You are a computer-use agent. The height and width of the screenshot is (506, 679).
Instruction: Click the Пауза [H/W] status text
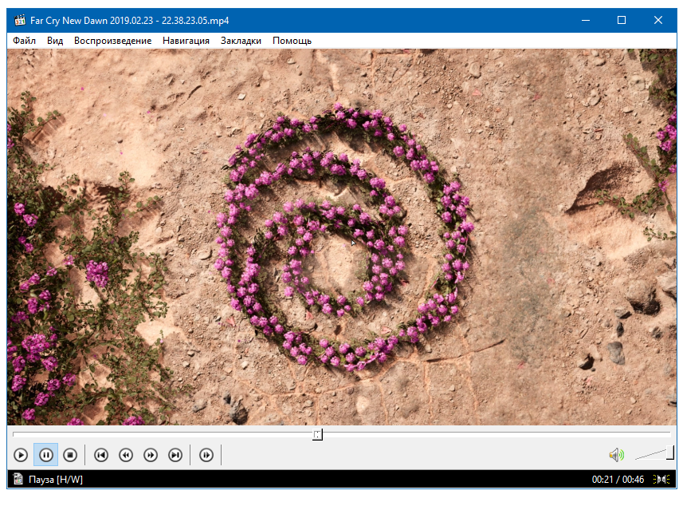[56, 480]
